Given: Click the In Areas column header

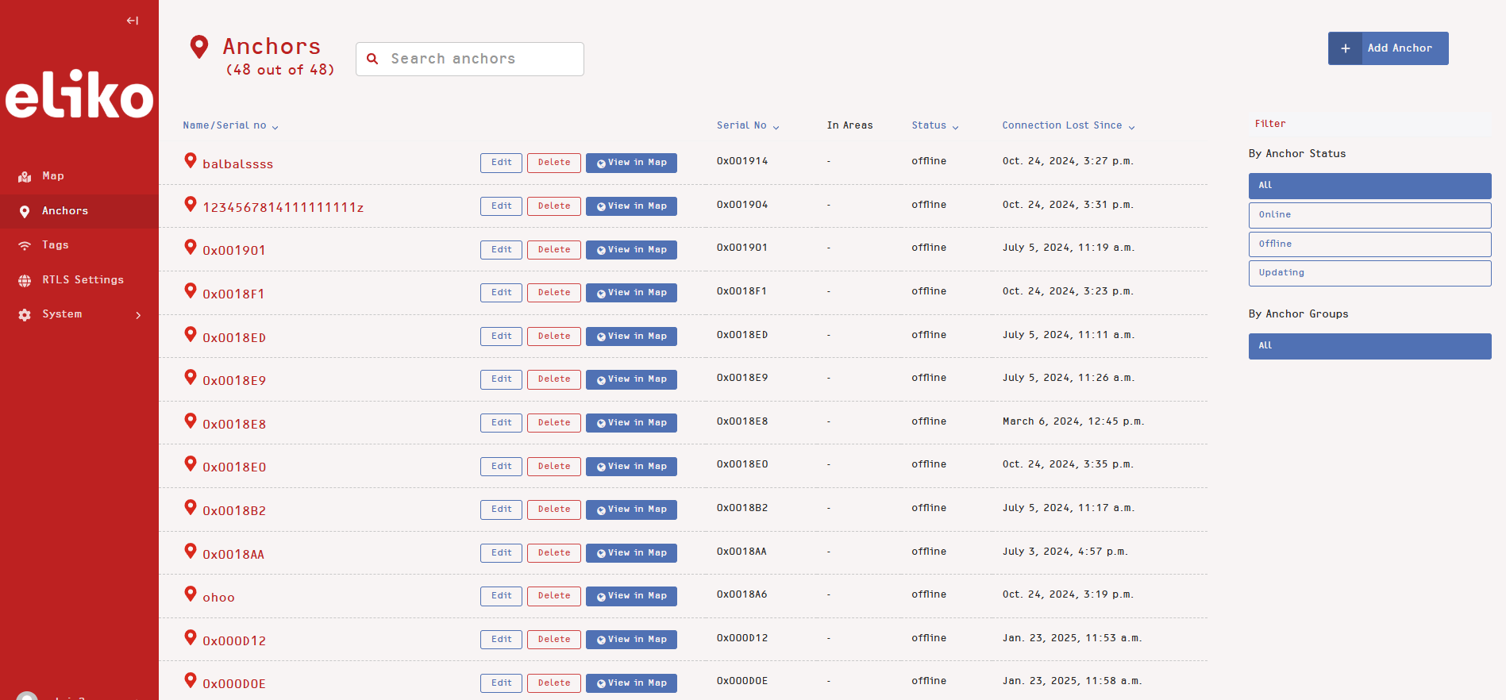Looking at the screenshot, I should pyautogui.click(x=849, y=125).
